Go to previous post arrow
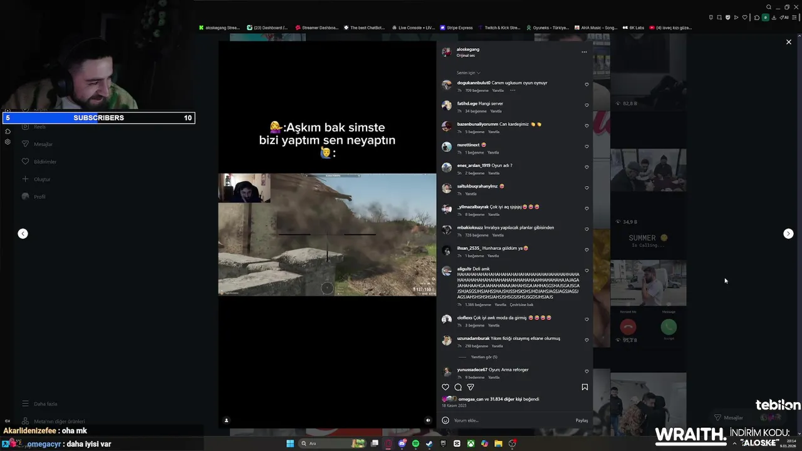Image resolution: width=802 pixels, height=451 pixels. point(23,234)
